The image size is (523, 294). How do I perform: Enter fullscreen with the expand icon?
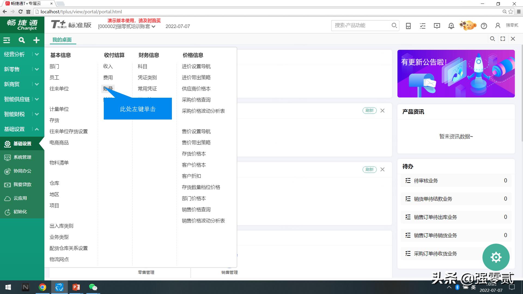pos(502,39)
